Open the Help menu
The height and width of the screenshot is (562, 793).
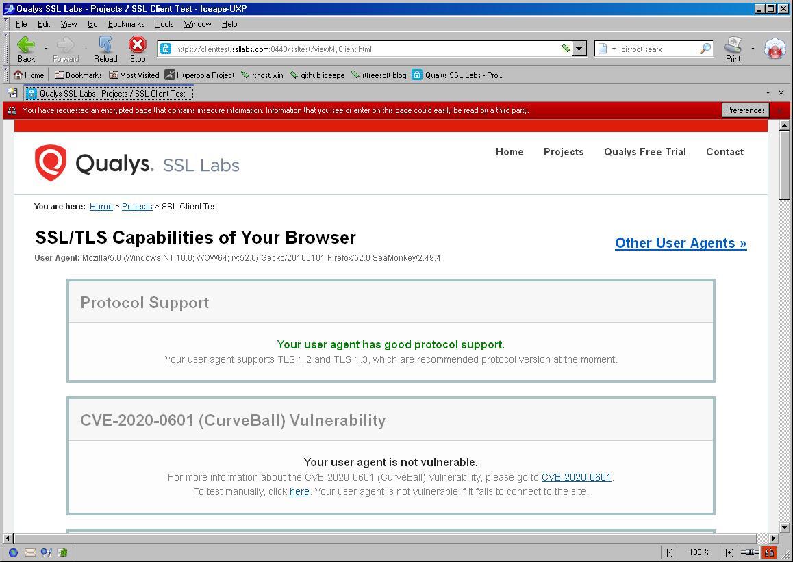(x=229, y=24)
